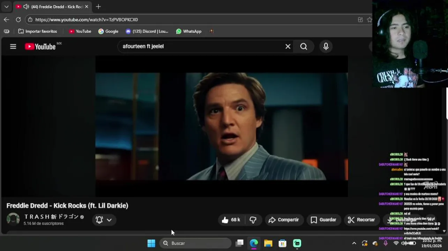448x251 pixels.
Task: Open the cloud tray icon with warning
Action: click(375, 243)
